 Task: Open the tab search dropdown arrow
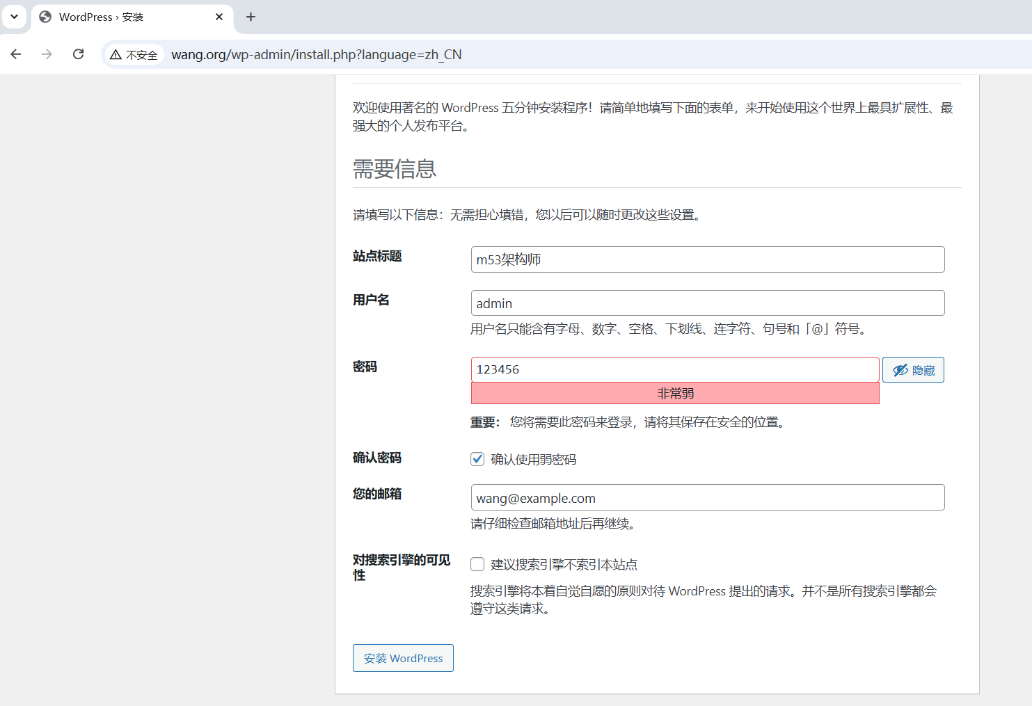(x=14, y=17)
